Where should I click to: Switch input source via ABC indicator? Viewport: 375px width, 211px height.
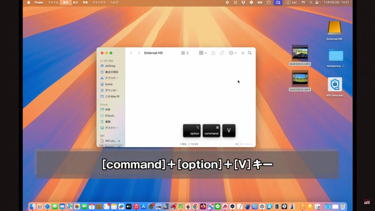click(292, 2)
